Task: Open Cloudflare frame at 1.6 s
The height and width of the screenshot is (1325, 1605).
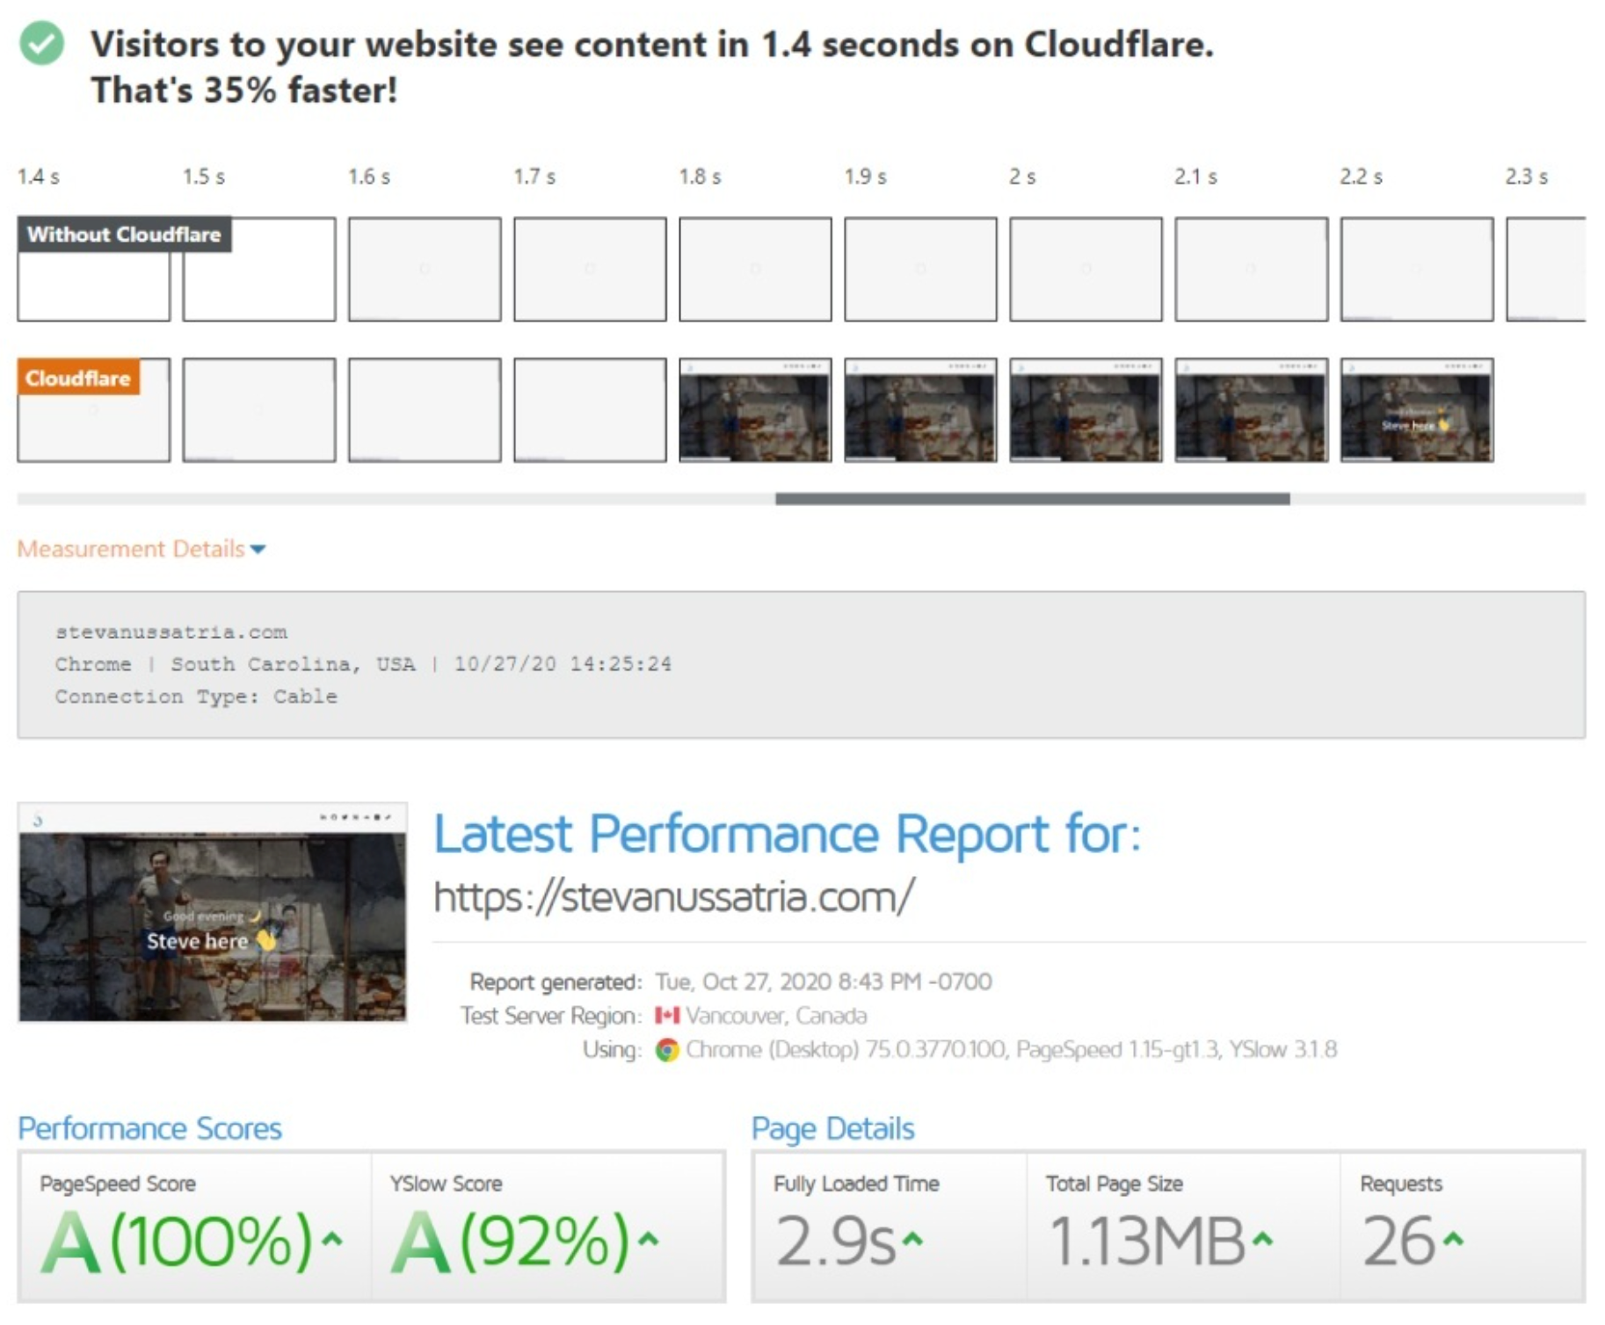Action: pos(425,409)
